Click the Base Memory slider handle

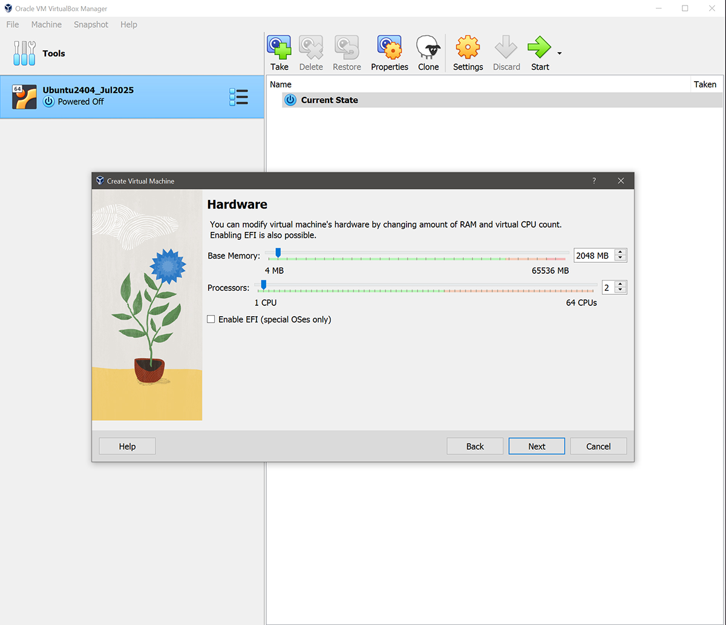pyautogui.click(x=278, y=253)
